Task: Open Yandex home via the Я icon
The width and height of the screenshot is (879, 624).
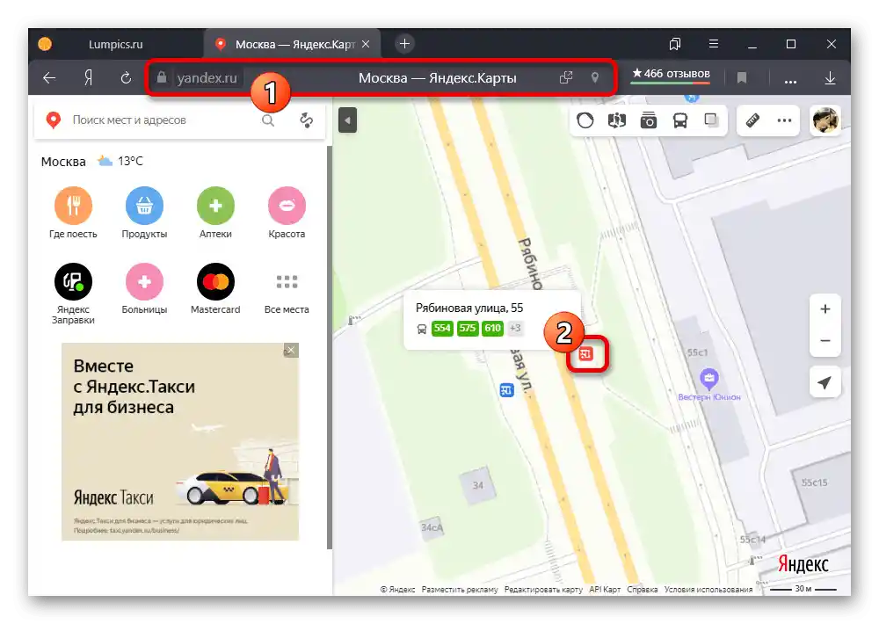Action: point(88,78)
